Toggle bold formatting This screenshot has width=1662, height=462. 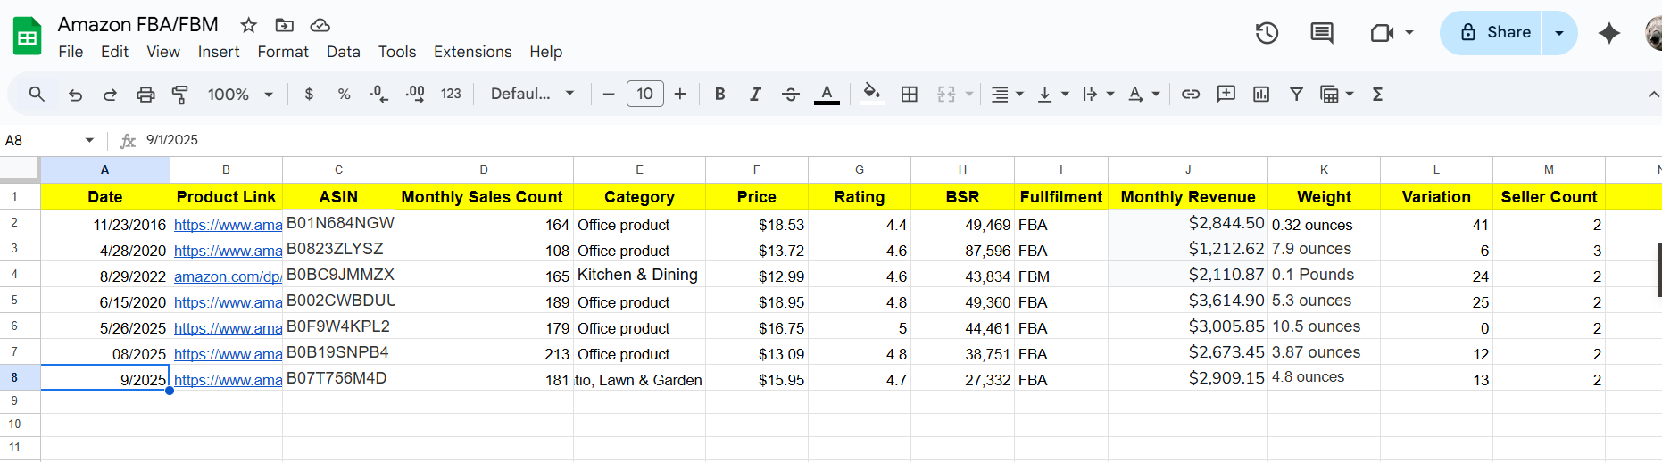pyautogui.click(x=719, y=95)
